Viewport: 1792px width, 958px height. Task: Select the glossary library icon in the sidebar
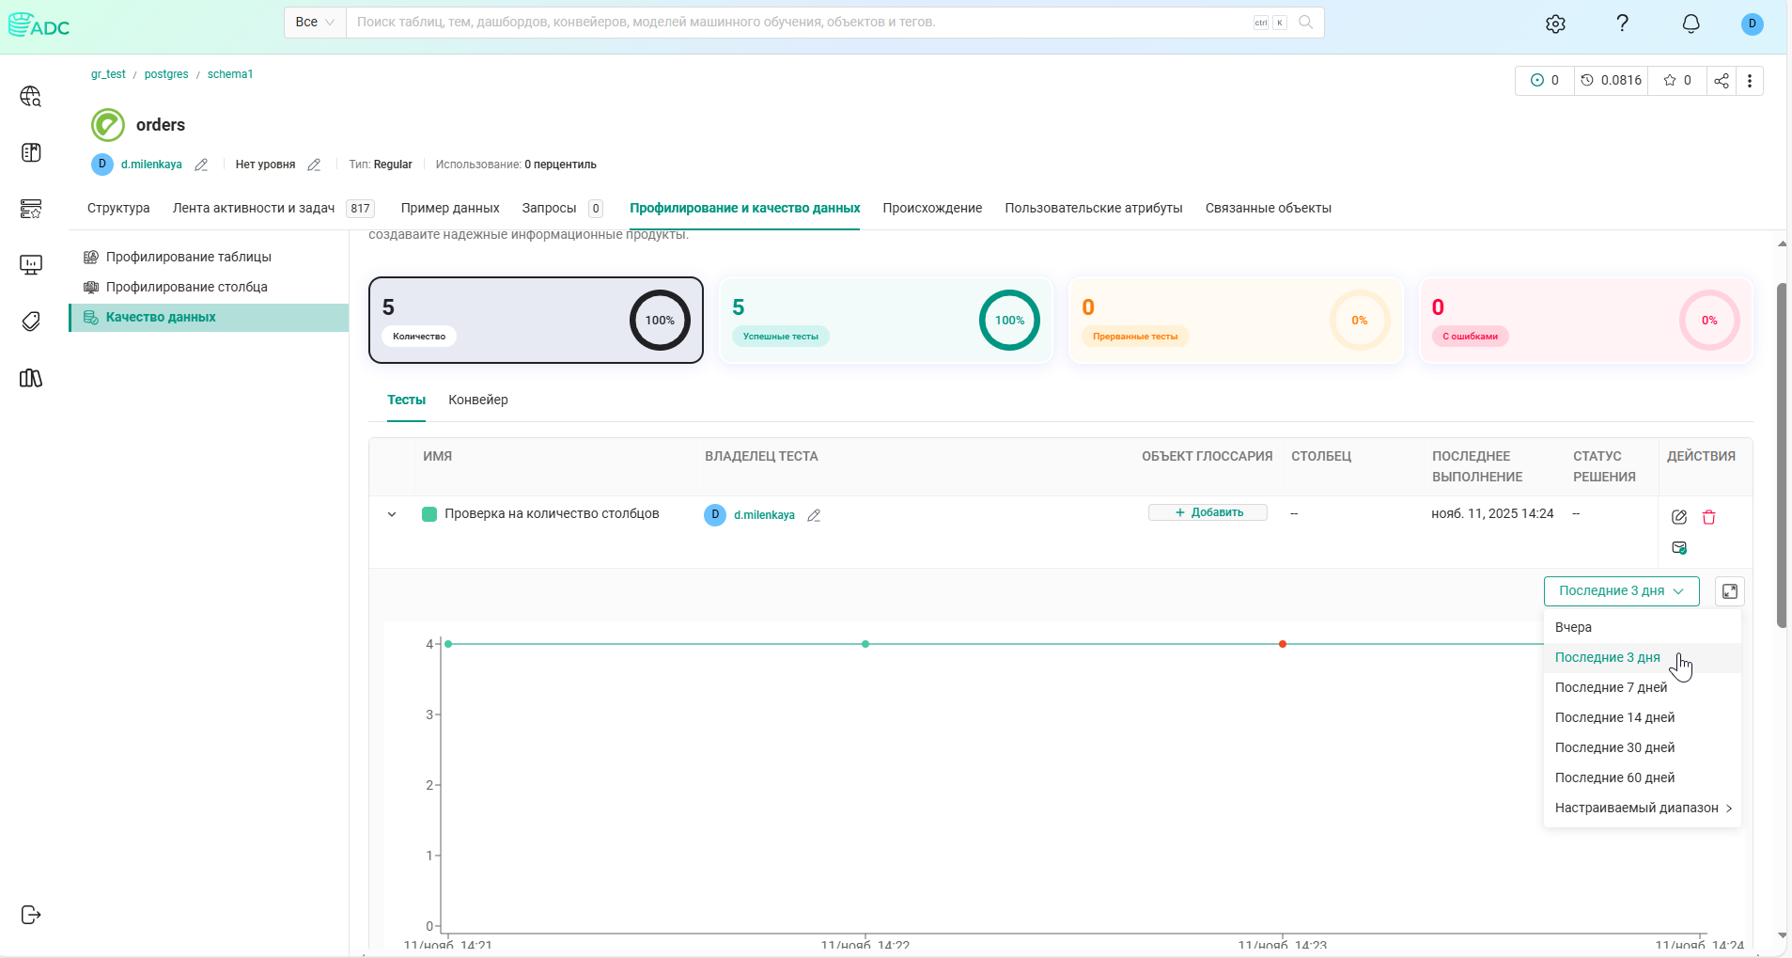tap(31, 378)
